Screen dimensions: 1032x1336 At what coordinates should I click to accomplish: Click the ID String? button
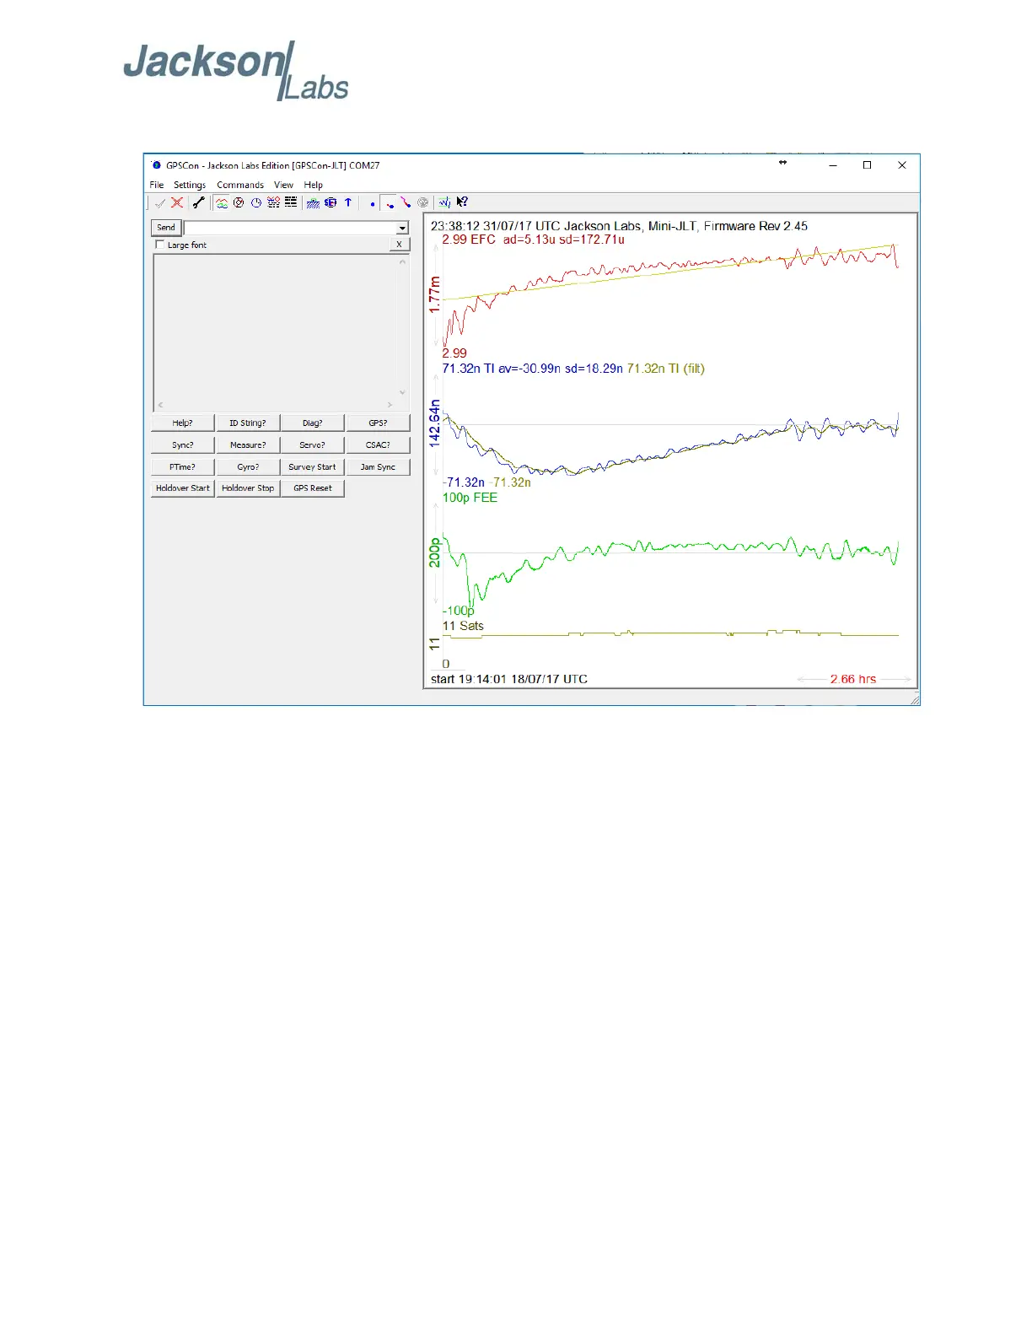[248, 423]
